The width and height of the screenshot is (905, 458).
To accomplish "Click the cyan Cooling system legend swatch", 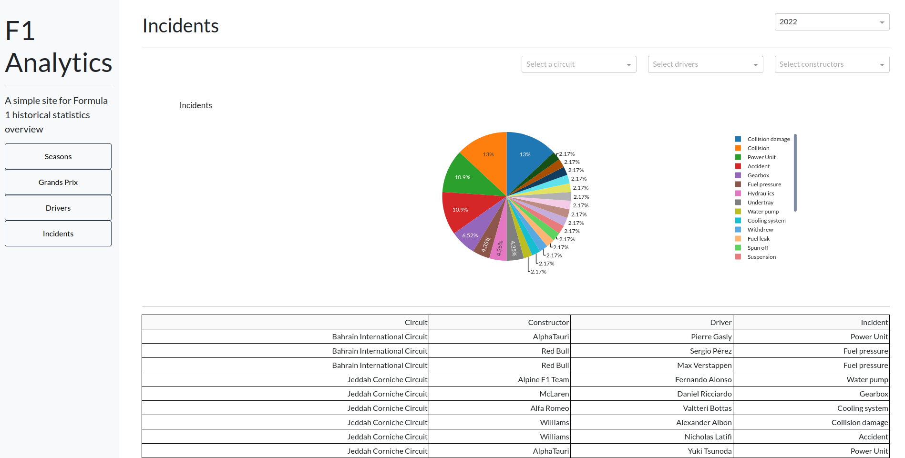I will click(x=738, y=221).
